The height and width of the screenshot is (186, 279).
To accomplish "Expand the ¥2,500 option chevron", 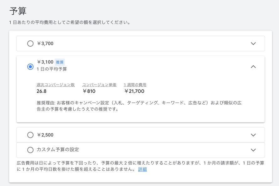I will coord(253,135).
